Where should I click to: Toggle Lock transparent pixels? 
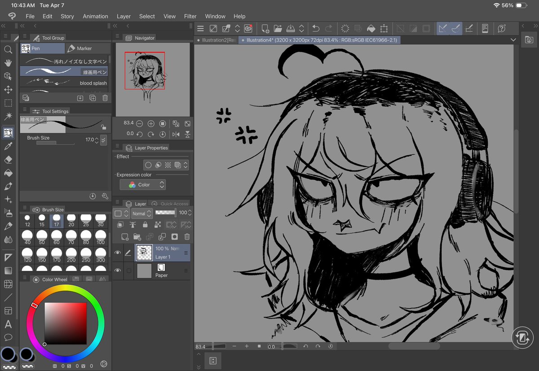157,225
